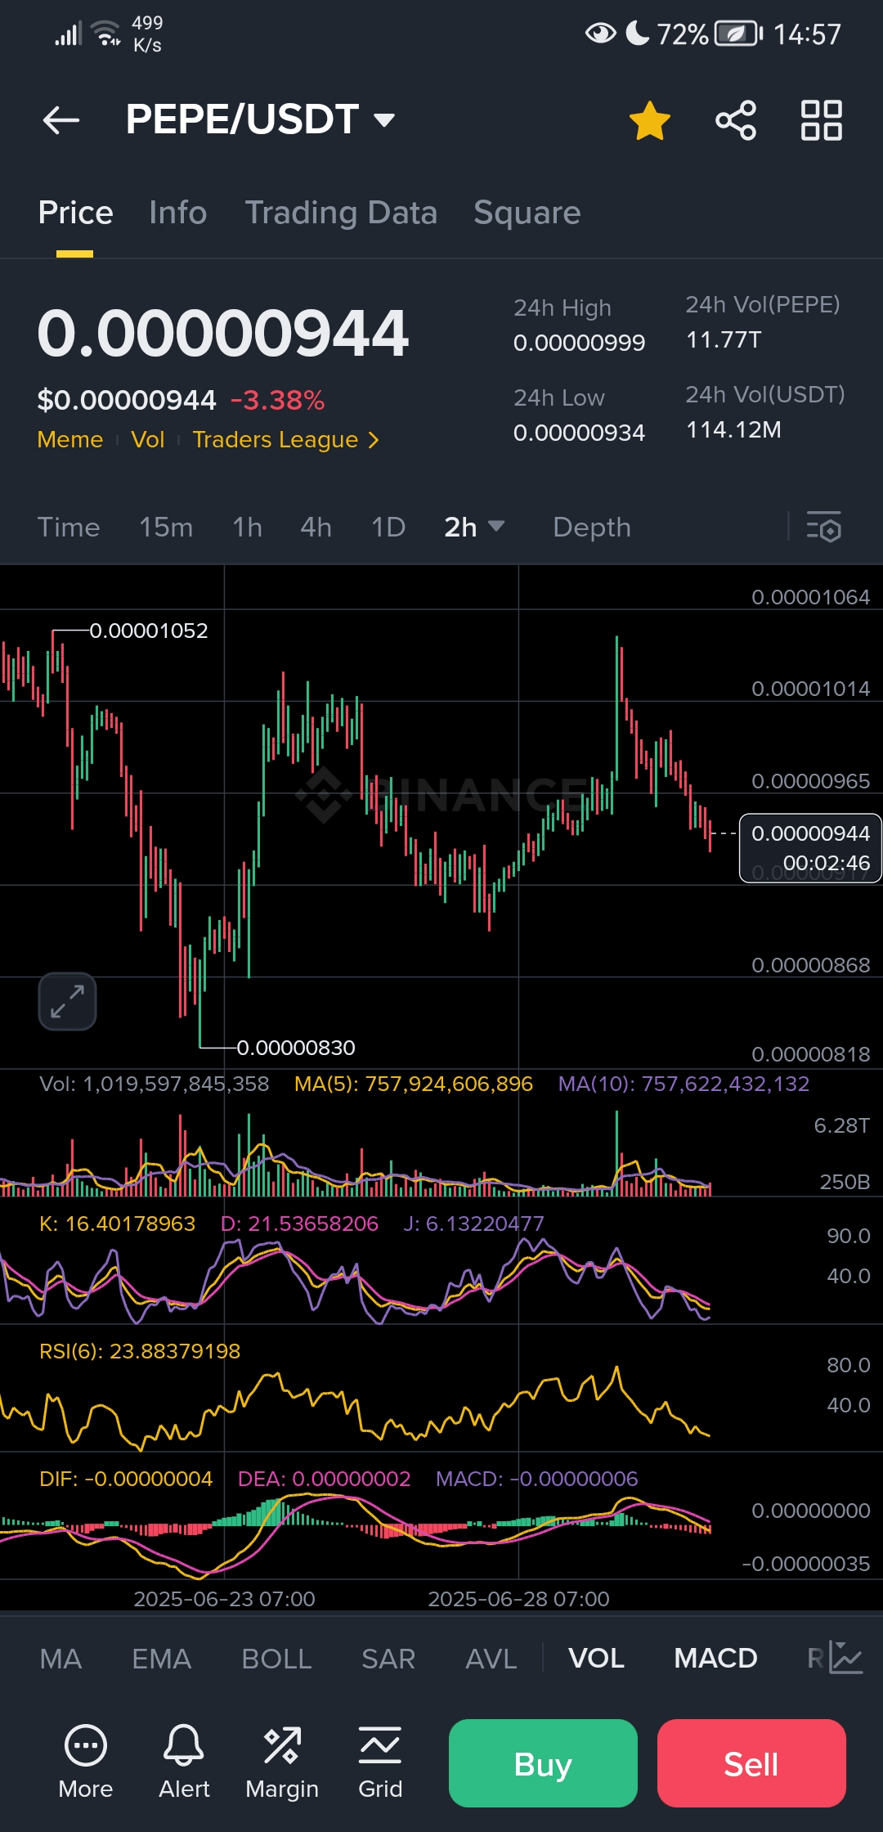Open Grid trading
Screen dimensions: 883x1832
(x=380, y=1762)
